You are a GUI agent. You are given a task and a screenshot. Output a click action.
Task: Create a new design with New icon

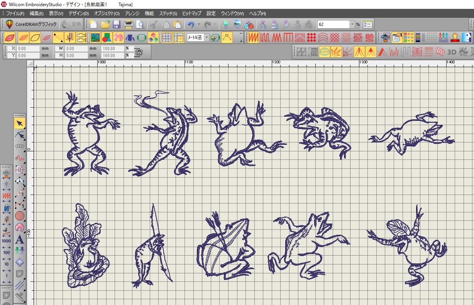[93, 25]
